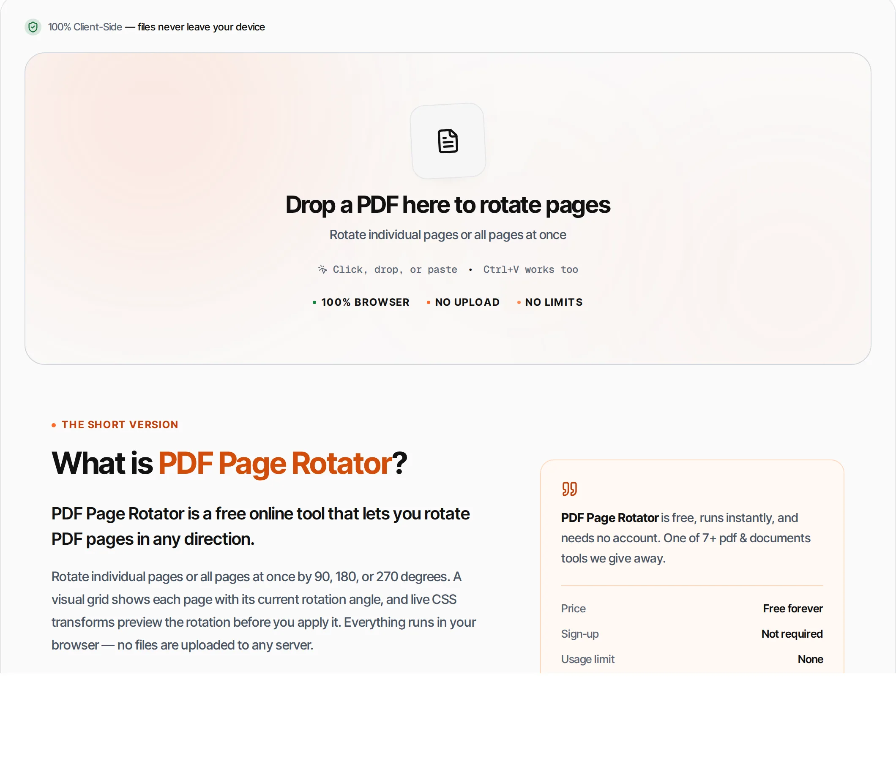Click the orange quotation mark icon
896x761 pixels.
click(x=569, y=489)
